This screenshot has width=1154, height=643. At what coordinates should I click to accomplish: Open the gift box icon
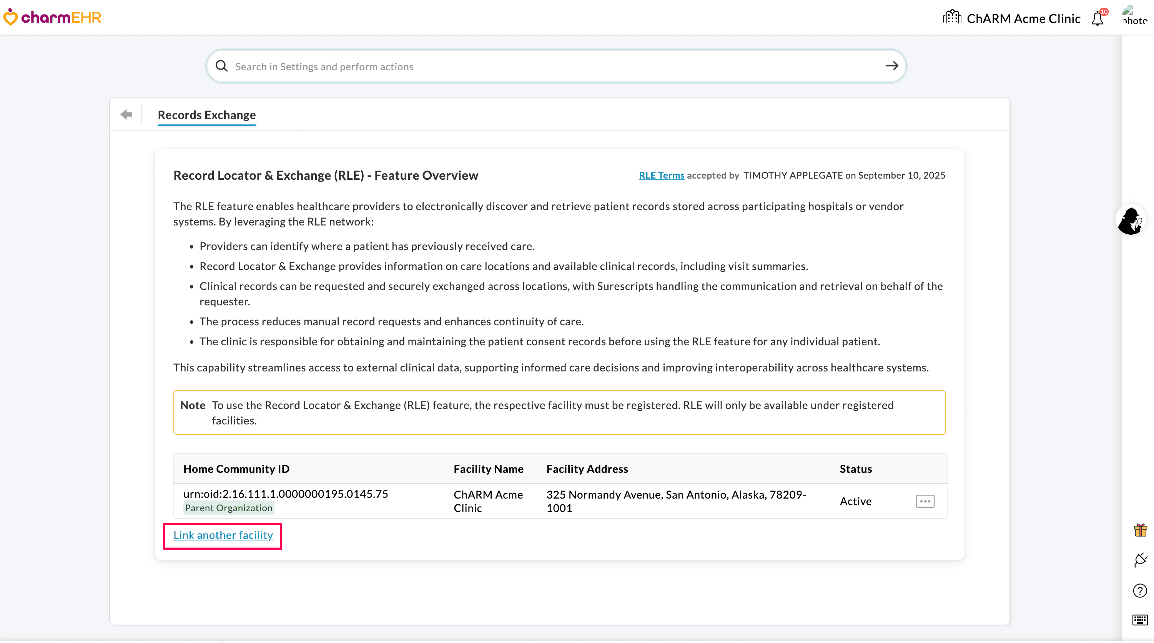(1140, 530)
